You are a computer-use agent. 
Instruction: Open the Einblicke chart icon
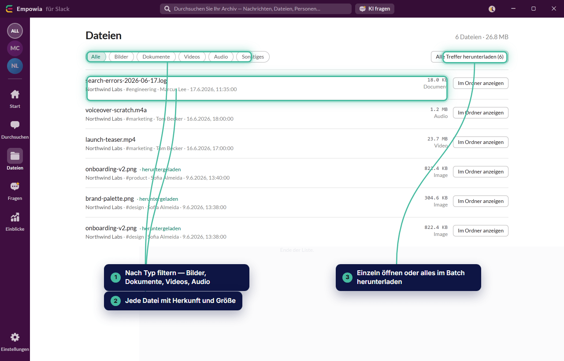pos(15,217)
